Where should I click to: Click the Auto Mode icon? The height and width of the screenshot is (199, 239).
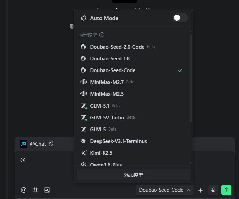click(84, 18)
